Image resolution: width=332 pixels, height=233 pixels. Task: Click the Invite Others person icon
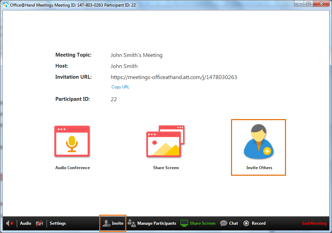(259, 142)
